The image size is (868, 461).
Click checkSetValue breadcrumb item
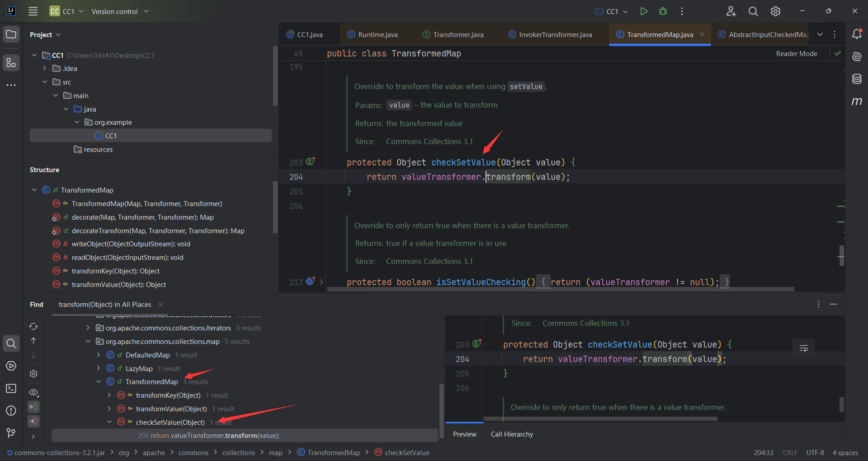tap(402, 452)
